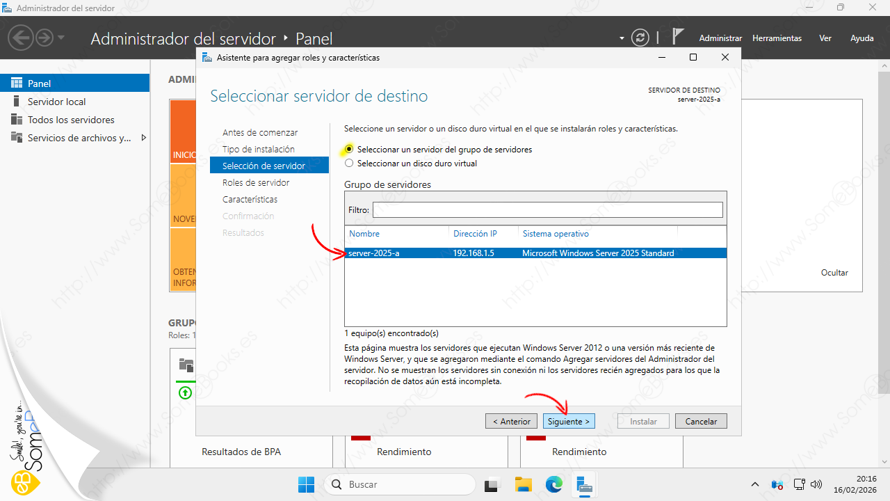Click the Server Manager taskbar icon
This screenshot has width=890, height=501.
point(584,484)
